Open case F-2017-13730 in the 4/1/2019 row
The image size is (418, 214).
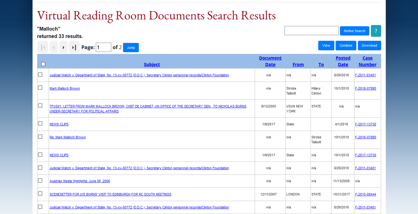[x=366, y=124]
